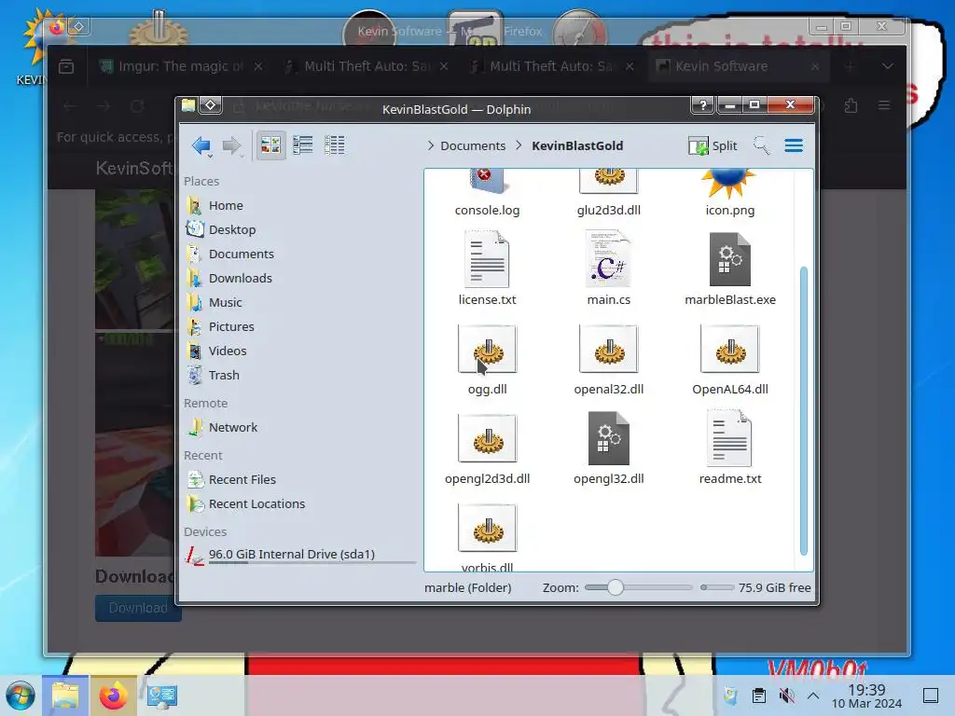Image resolution: width=955 pixels, height=716 pixels.
Task: Switch to Imgur tab in Firefox
Action: click(182, 66)
